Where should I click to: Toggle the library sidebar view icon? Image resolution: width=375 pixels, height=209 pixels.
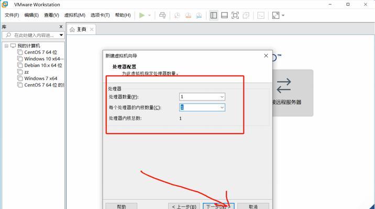click(x=214, y=16)
